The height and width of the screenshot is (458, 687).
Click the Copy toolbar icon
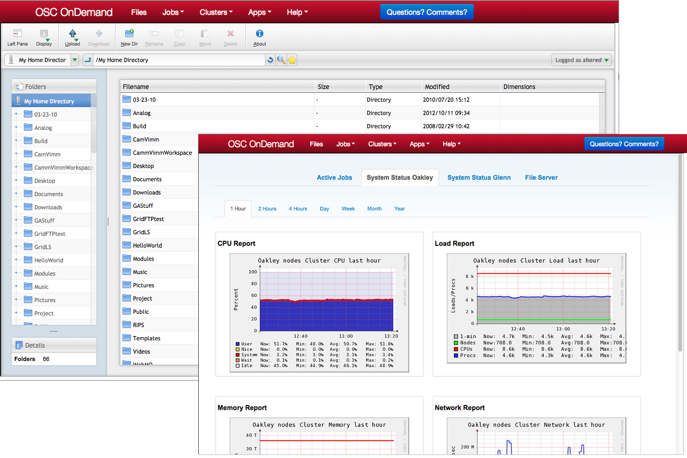(180, 34)
